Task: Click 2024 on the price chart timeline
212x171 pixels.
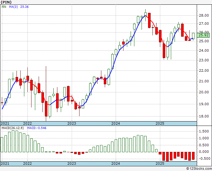Action: click(x=116, y=123)
